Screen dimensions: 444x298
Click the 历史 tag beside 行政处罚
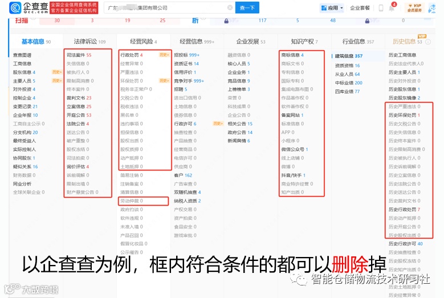click(164, 55)
